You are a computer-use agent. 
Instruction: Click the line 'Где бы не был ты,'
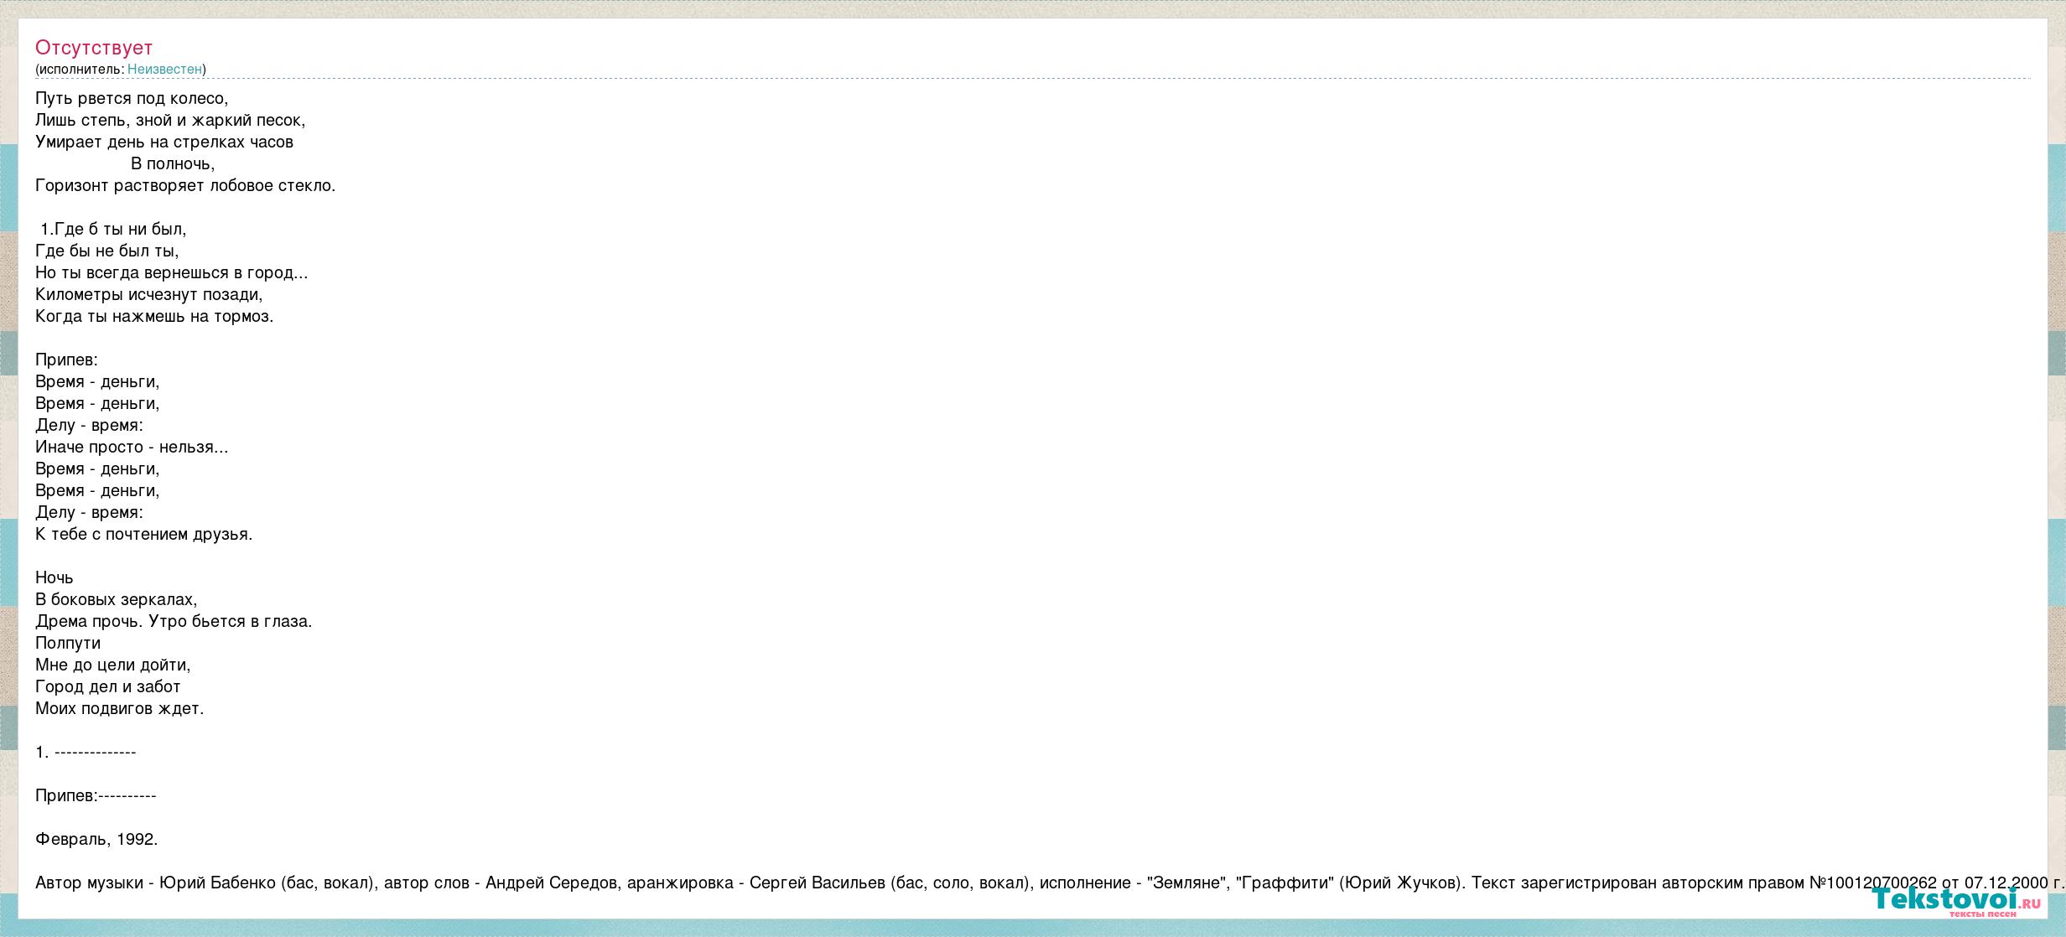[x=107, y=251]
